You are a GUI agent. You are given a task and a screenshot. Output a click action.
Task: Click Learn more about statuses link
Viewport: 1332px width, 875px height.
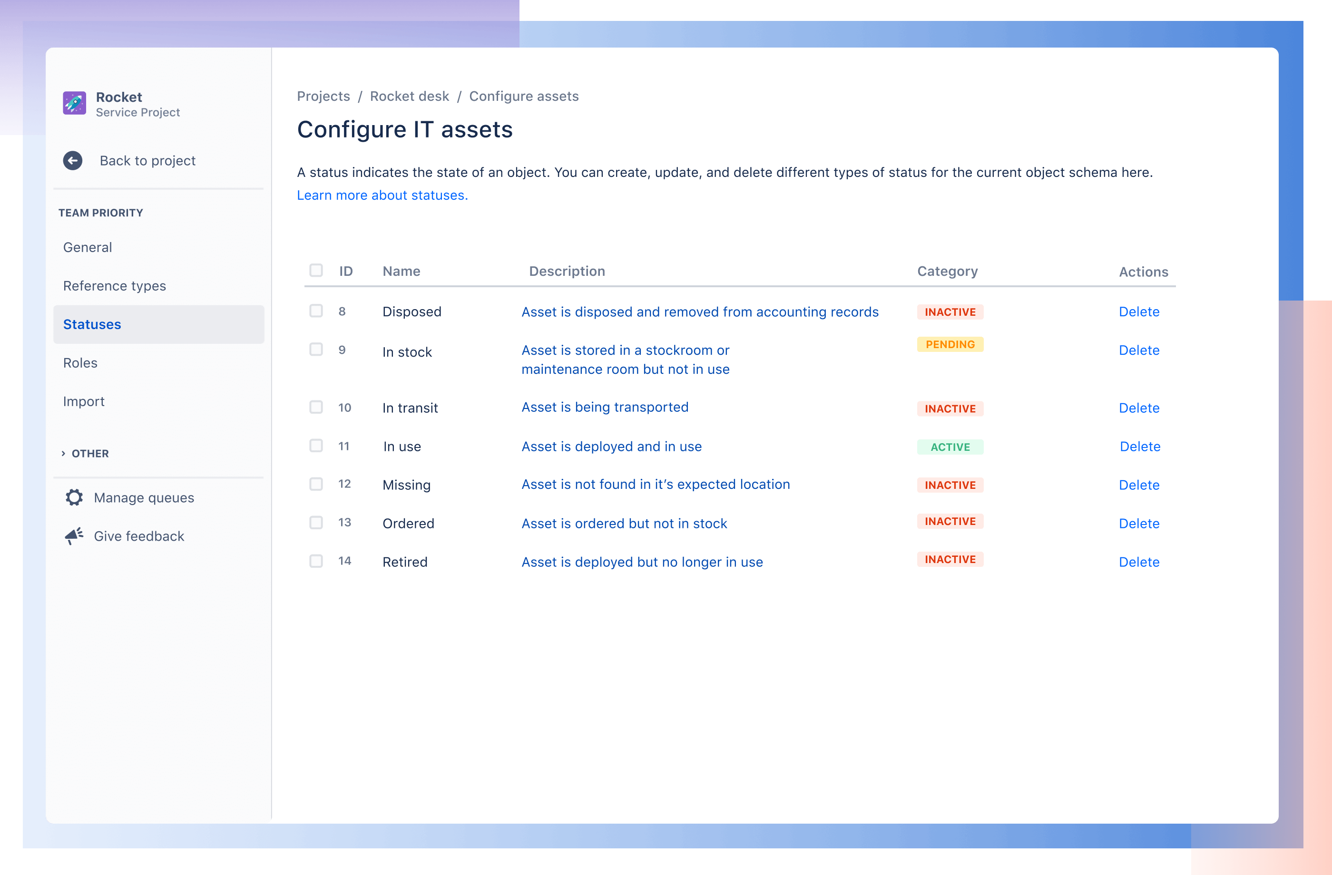pyautogui.click(x=380, y=194)
